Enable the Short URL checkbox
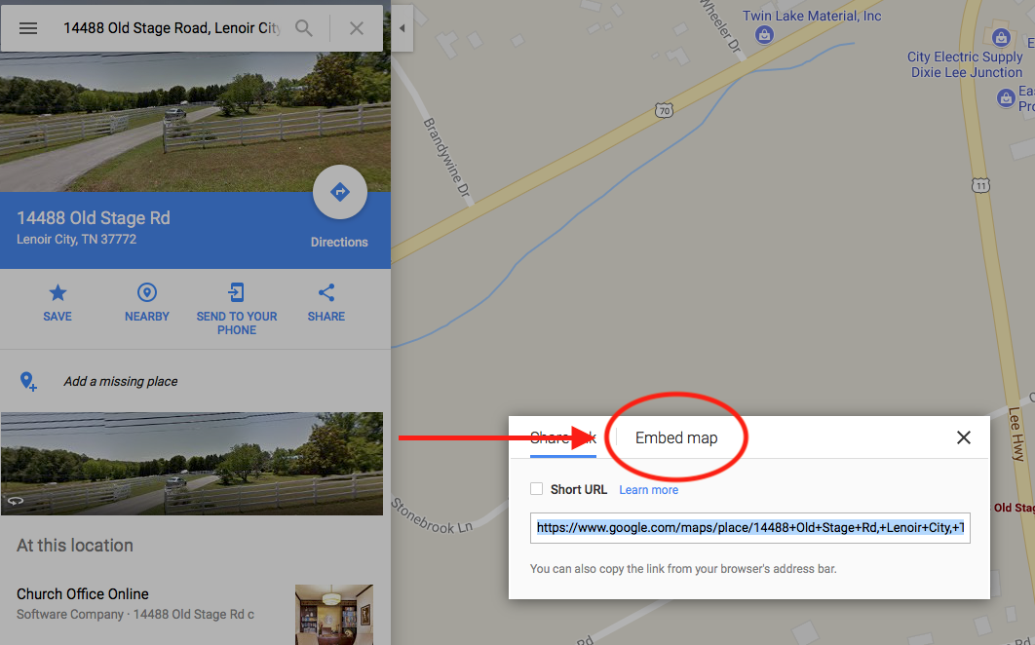This screenshot has height=645, width=1035. pos(537,489)
